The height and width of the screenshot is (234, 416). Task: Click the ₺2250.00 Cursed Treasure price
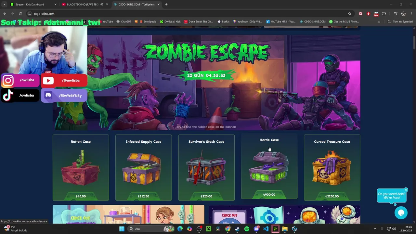(332, 196)
